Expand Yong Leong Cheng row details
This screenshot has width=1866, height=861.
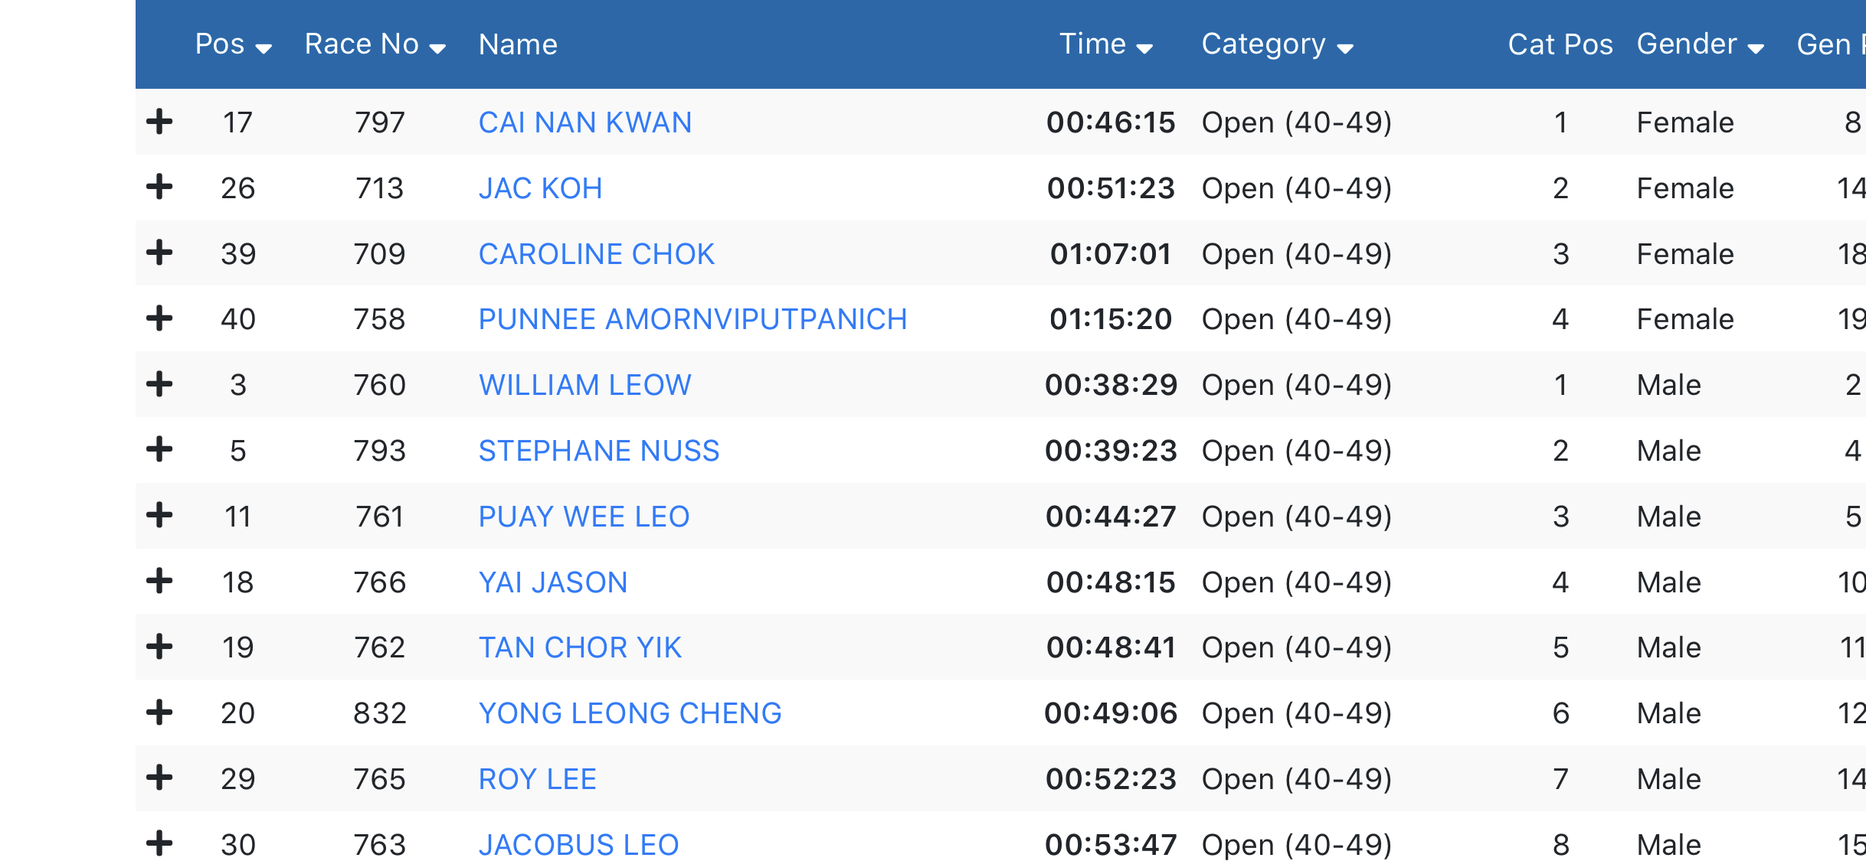coord(159,713)
